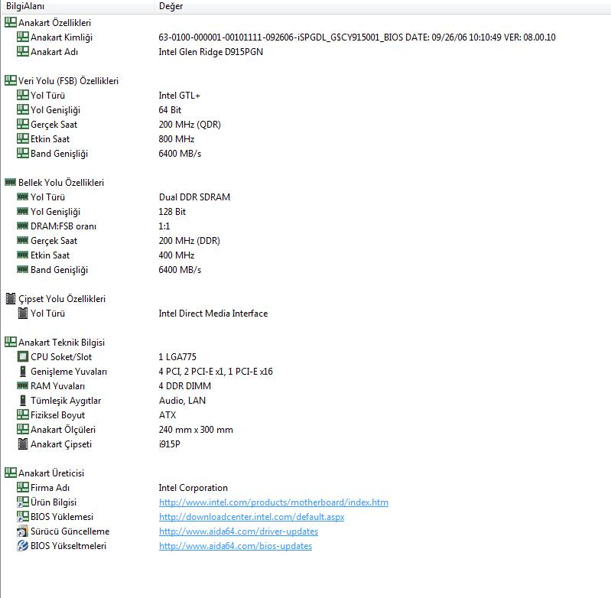
Task: Click the memory icon beside DRAM:FSB oranı
Action: (x=22, y=226)
